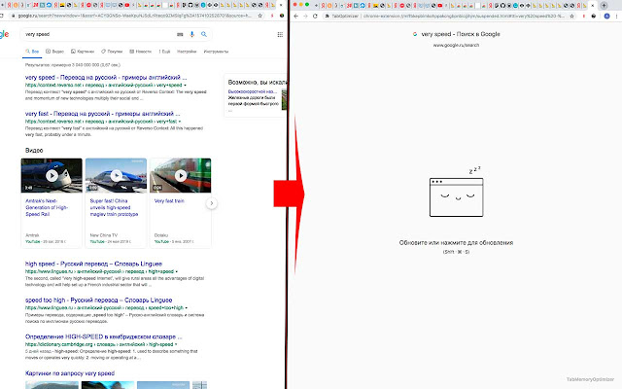Open the 'Возможно, вы искали' suggestion card link
The width and height of the screenshot is (622, 389).
click(x=253, y=91)
